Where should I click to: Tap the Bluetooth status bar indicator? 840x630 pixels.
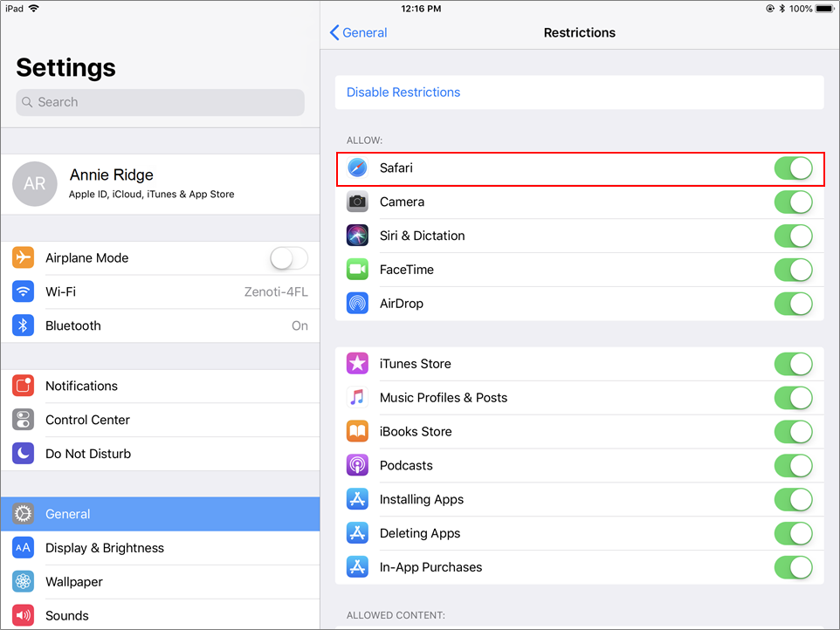pyautogui.click(x=782, y=9)
